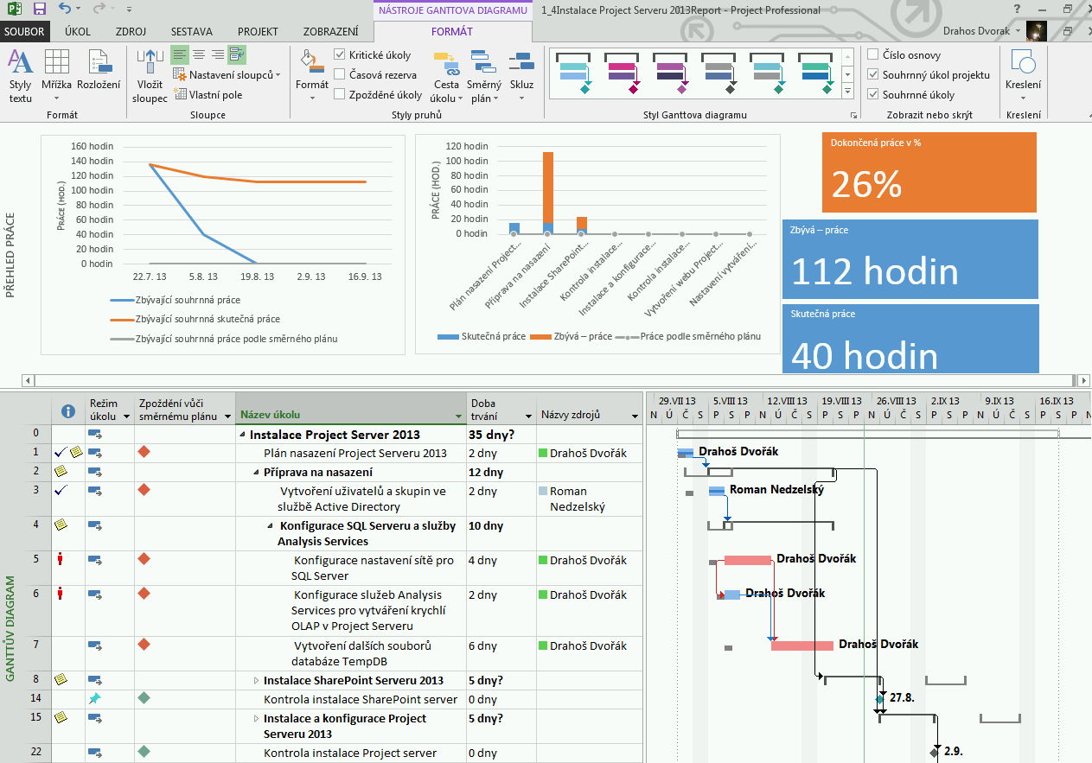Select the red Gantt bar for TempDB task
Viewport: 1092px width, 763px height.
click(x=802, y=645)
